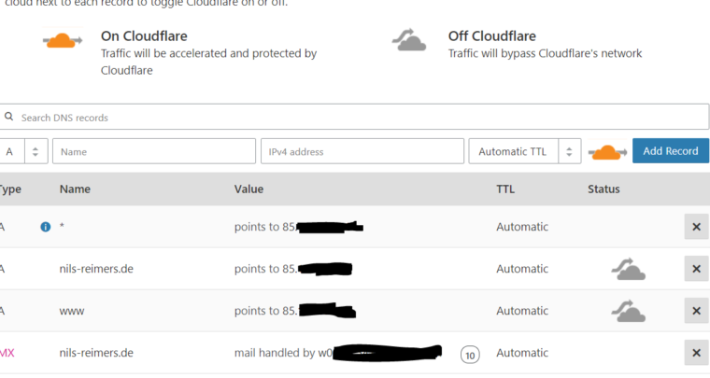The height and width of the screenshot is (378, 710).
Task: Delete the MX record for nils-reimers.de
Action: tap(696, 353)
